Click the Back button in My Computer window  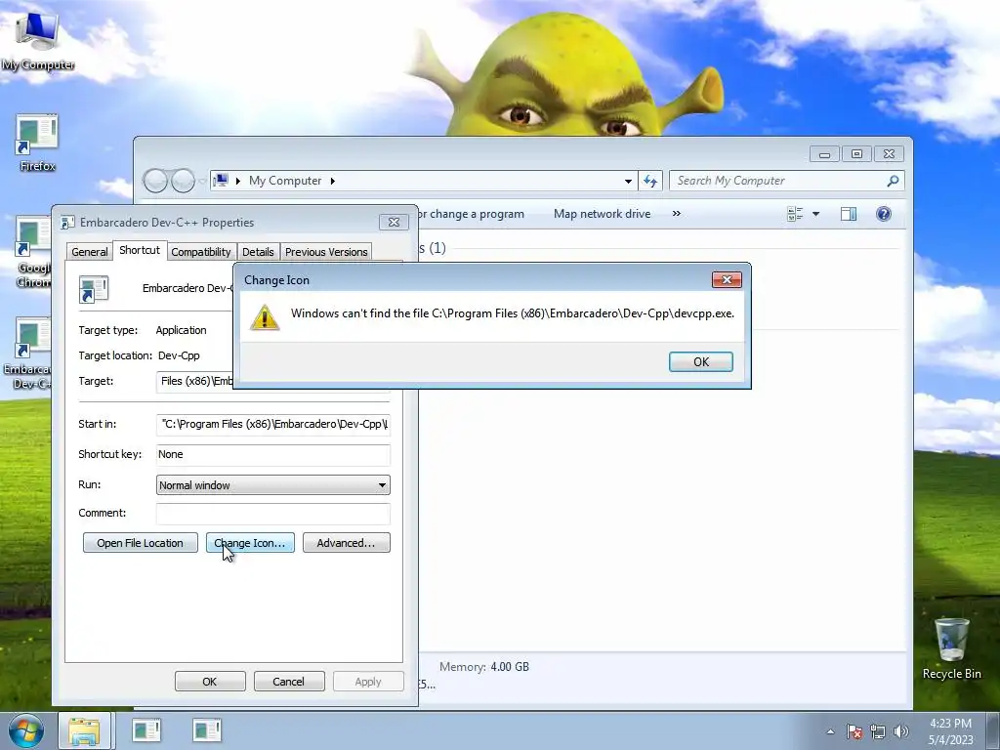(x=155, y=181)
